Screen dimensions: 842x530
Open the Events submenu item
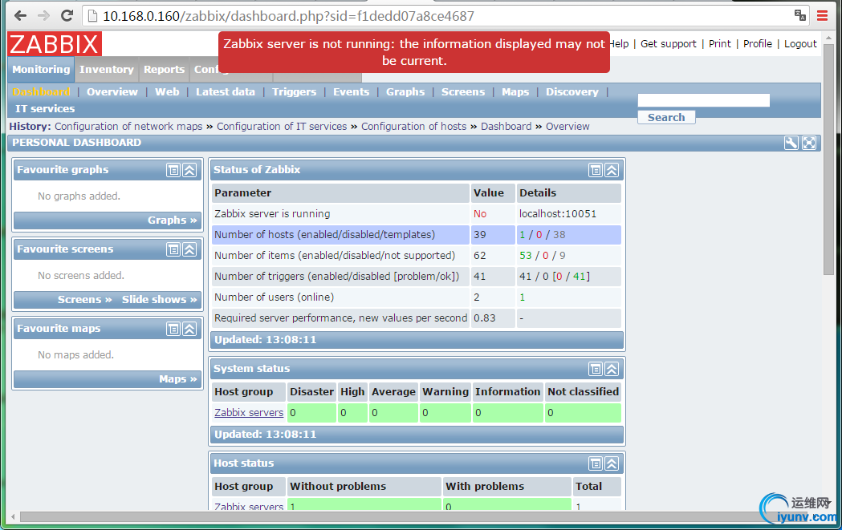[351, 91]
